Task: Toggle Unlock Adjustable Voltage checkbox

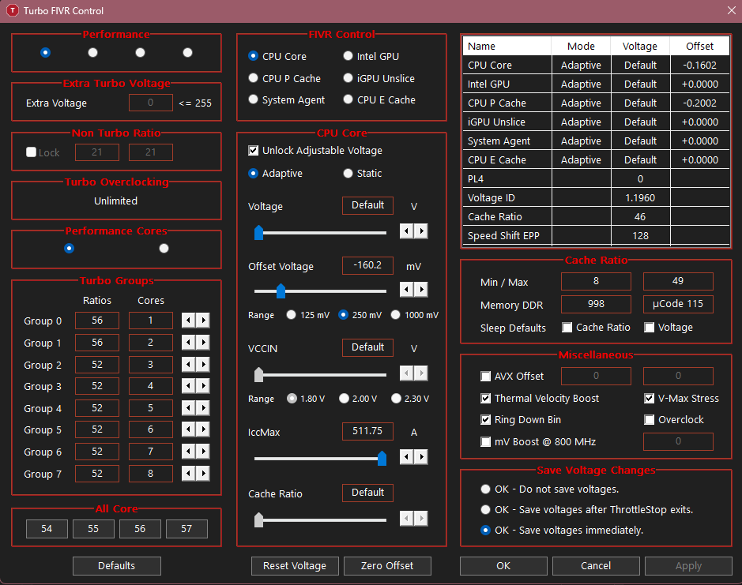Action: click(x=254, y=150)
